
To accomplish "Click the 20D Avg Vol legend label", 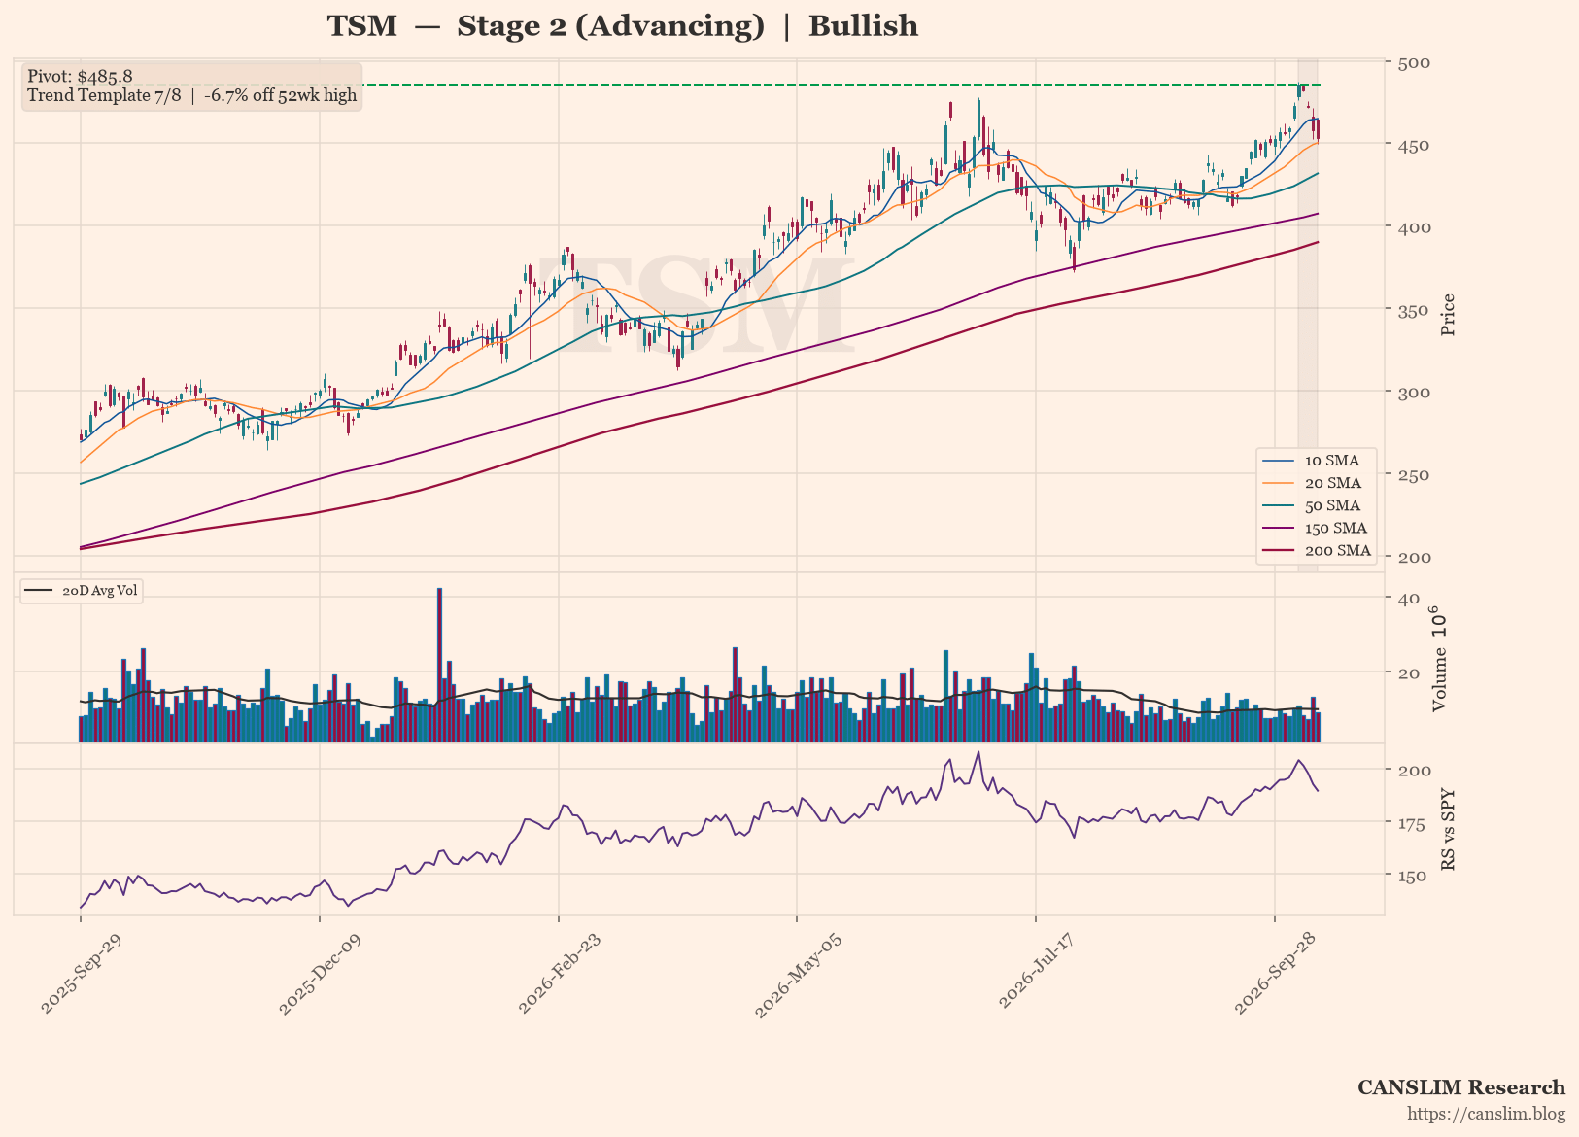I will pos(83,590).
